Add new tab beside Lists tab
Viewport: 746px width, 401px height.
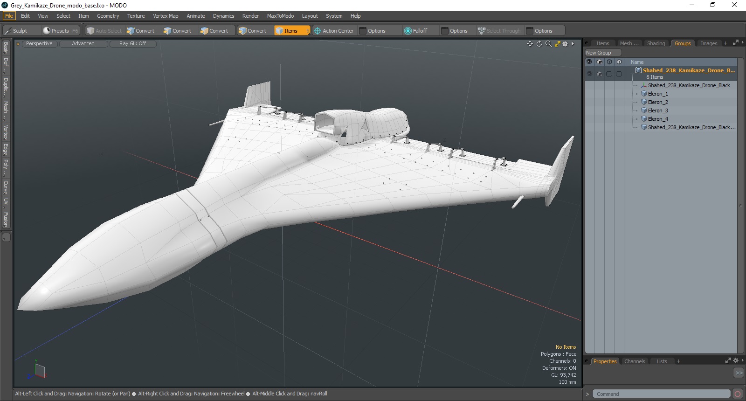pos(678,361)
